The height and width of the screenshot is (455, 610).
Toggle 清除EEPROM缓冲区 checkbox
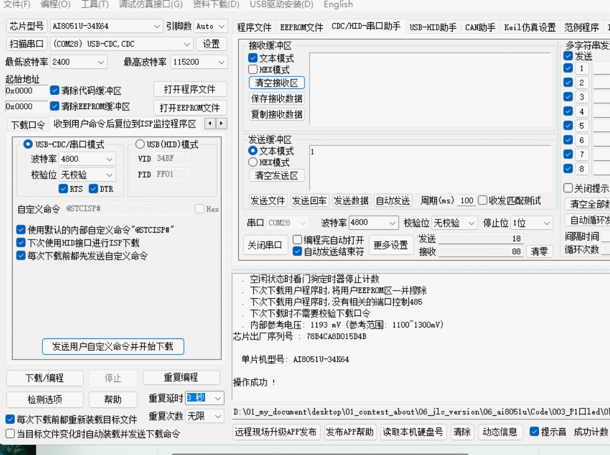(55, 106)
